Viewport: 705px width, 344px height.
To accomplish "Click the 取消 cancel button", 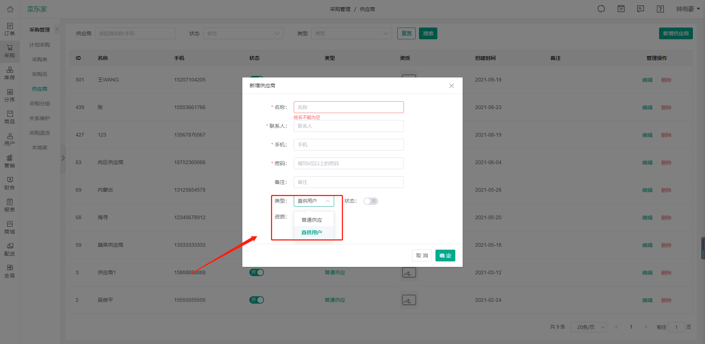I will pyautogui.click(x=422, y=256).
